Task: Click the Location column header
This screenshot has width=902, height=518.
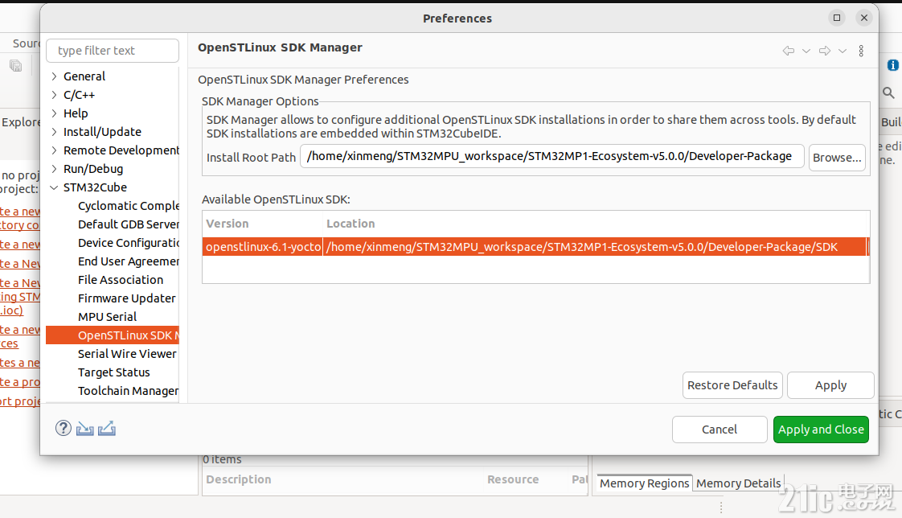Action: pos(596,224)
